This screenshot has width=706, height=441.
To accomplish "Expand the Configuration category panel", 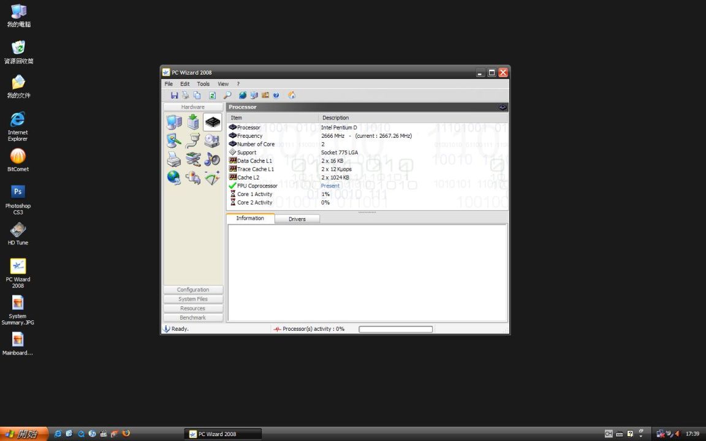I will (193, 290).
